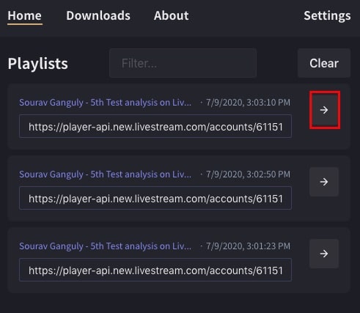Open the Settings page
The width and height of the screenshot is (360, 313).
click(x=327, y=16)
